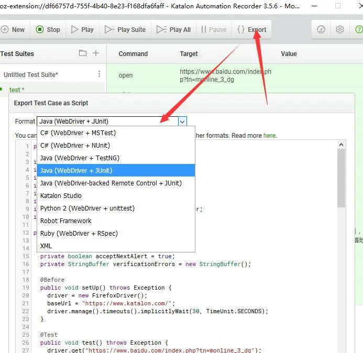Viewport: 363px width, 353px height.
Task: Open the help question mark icon
Action: [x=359, y=29]
